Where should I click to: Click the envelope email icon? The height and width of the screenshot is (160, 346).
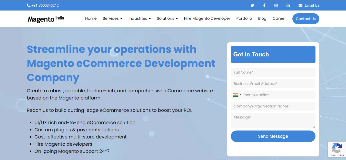point(300,5)
